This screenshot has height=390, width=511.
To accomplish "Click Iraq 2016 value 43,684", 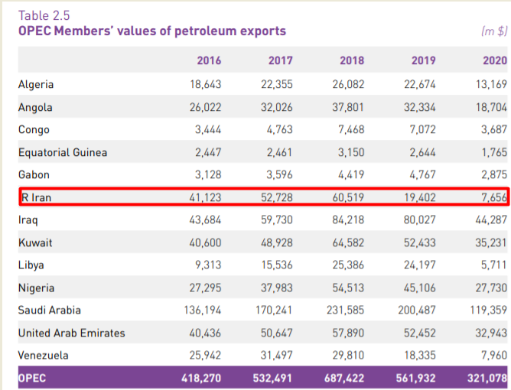I will click(205, 220).
